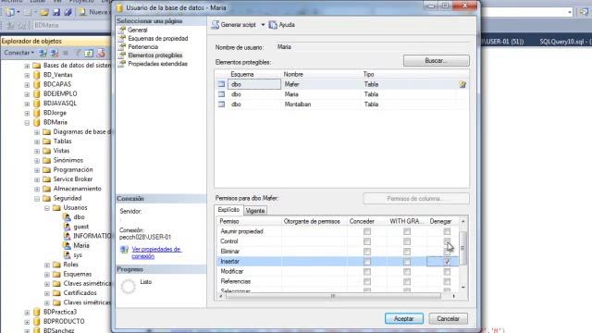This screenshot has width=592, height=333.
Task: Click the table icon beside Maria row
Action: (222, 94)
